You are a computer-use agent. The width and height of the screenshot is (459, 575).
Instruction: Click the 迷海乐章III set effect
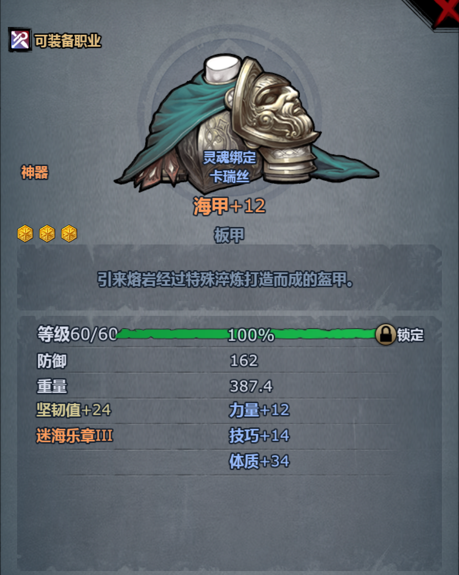click(x=74, y=436)
